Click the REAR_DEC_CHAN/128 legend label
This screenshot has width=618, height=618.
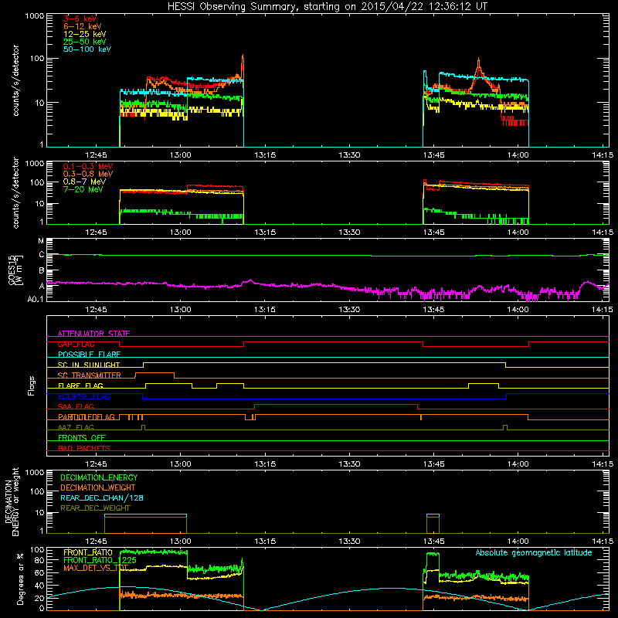tap(102, 497)
